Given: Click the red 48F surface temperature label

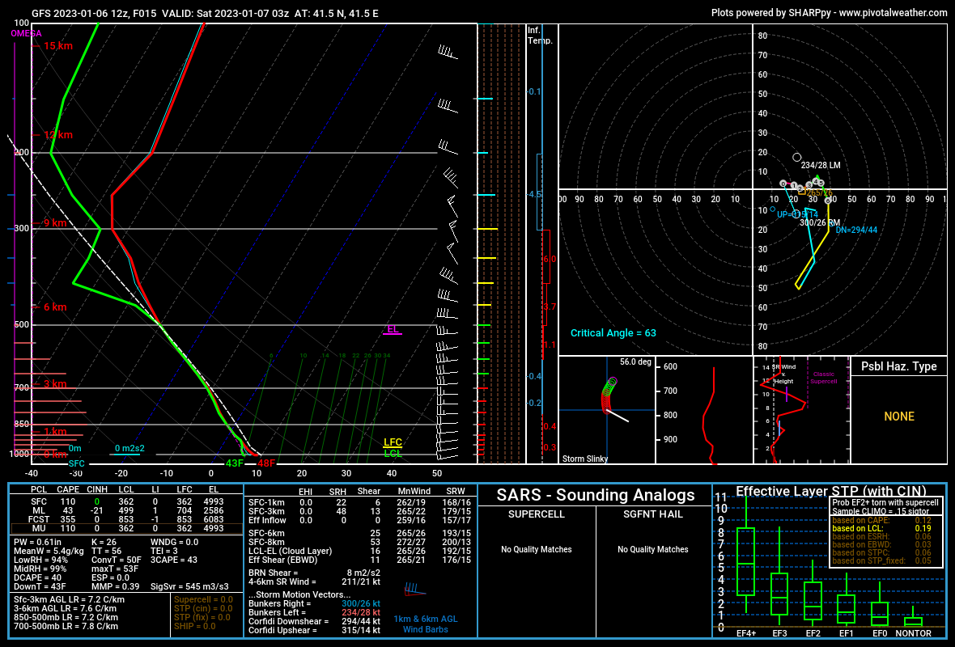Looking at the screenshot, I should pos(266,463).
